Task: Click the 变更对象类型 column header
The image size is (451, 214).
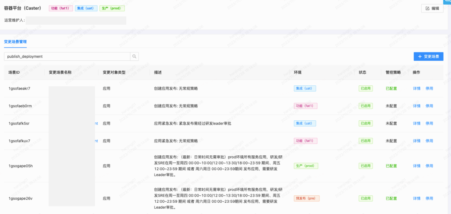Action: (114, 72)
